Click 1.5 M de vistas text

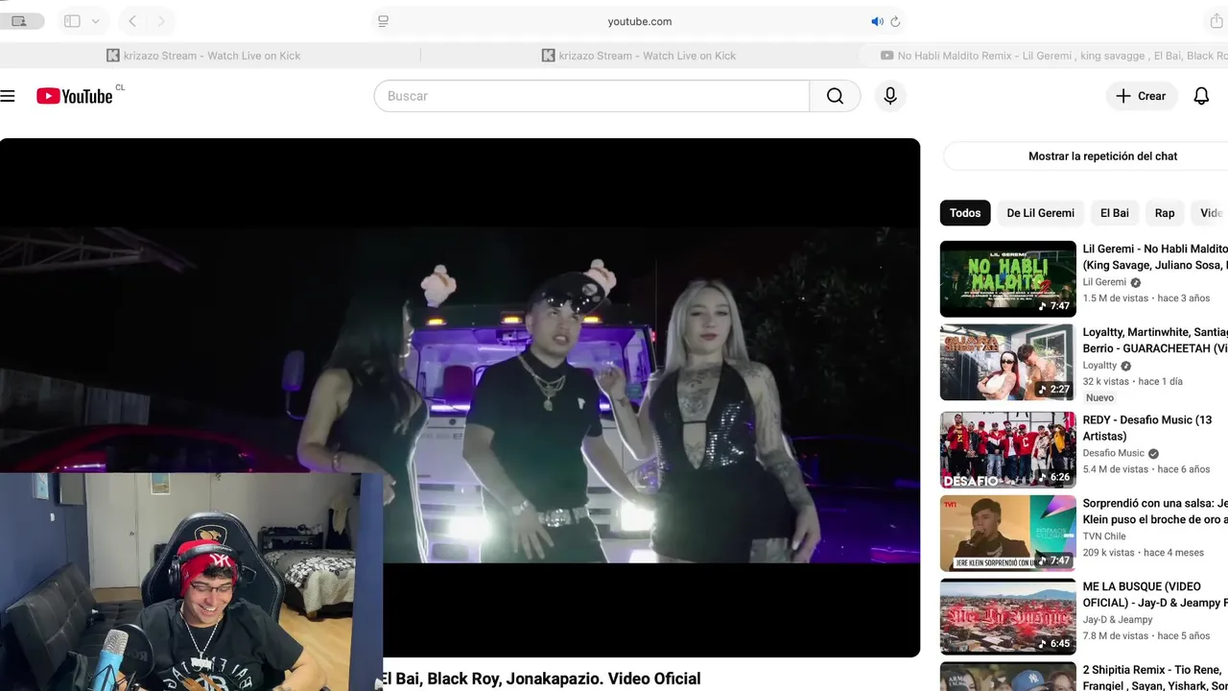tap(1116, 298)
